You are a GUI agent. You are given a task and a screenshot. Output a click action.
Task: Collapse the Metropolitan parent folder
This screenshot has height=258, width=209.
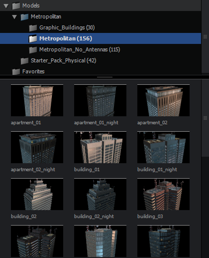pyautogui.click(x=14, y=17)
